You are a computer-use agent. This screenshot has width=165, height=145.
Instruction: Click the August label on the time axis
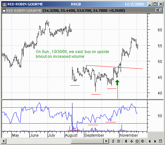(x=71, y=135)
